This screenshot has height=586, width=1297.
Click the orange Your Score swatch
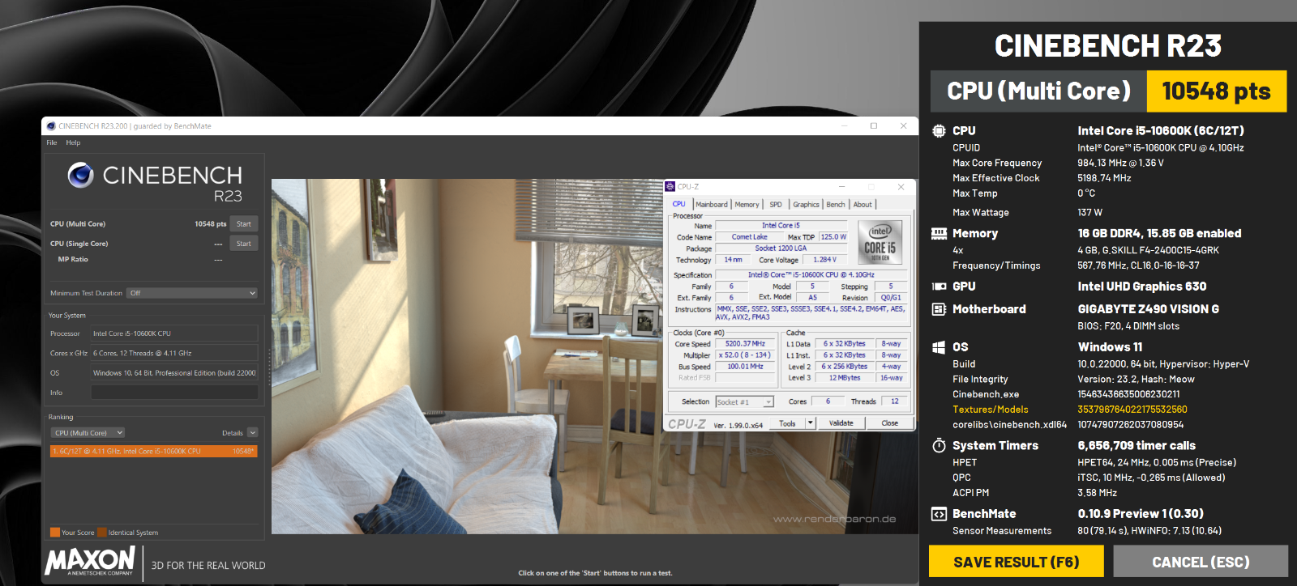pyautogui.click(x=55, y=533)
